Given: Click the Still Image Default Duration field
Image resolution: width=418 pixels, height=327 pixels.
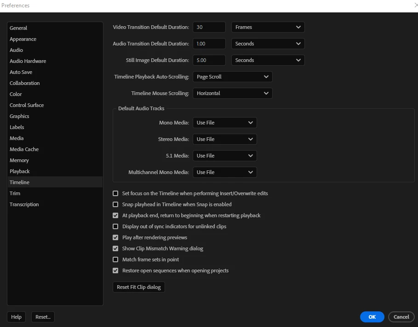Looking at the screenshot, I should [x=209, y=60].
